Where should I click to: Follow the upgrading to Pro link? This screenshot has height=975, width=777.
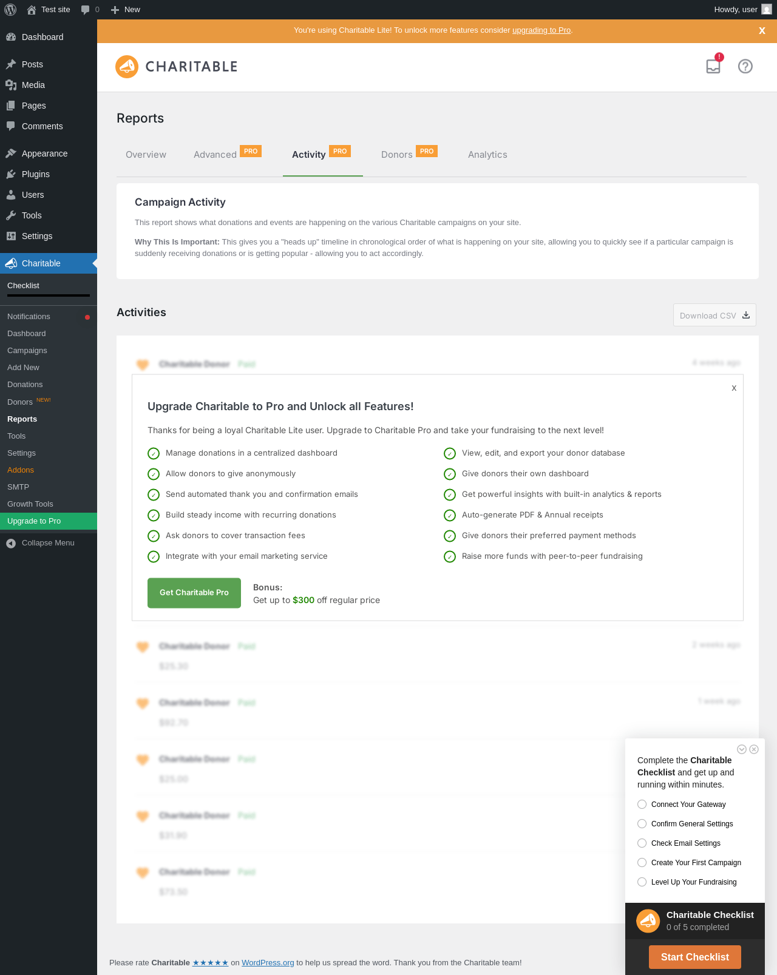(x=541, y=30)
